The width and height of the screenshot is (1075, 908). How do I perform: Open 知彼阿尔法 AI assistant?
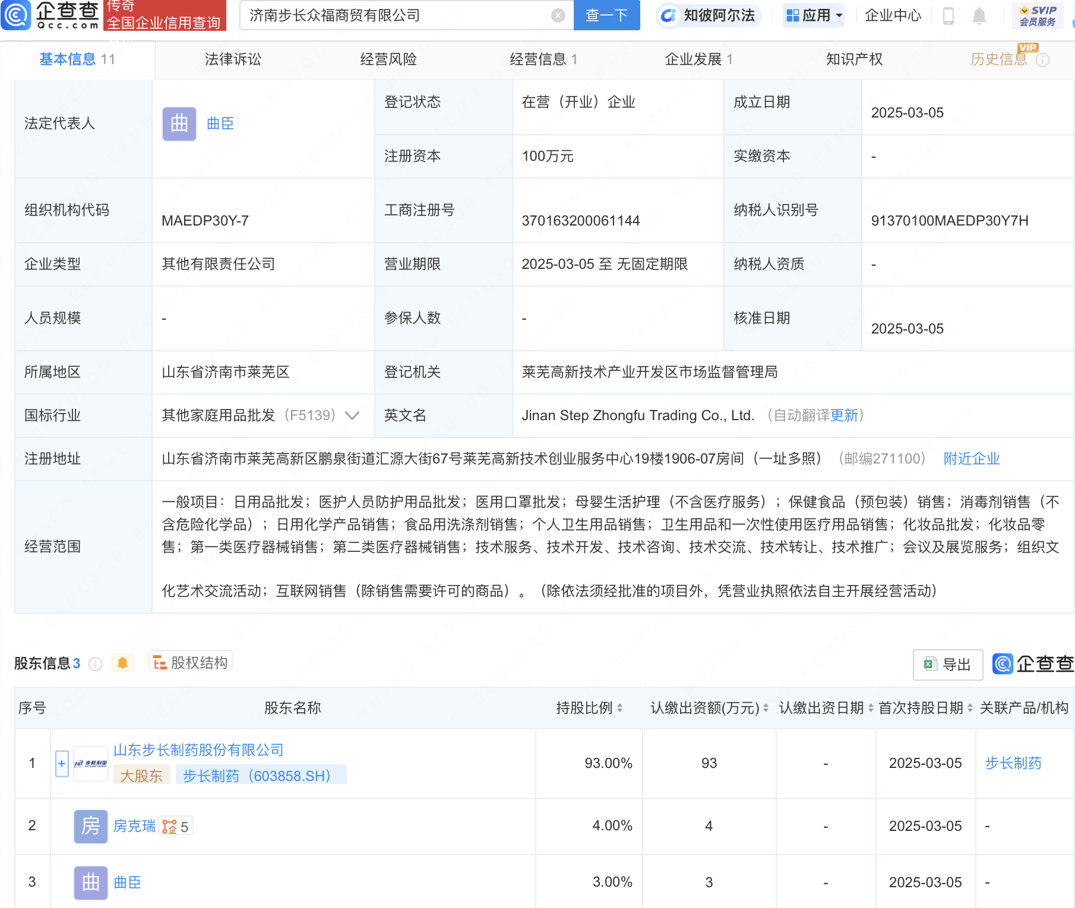(x=709, y=15)
